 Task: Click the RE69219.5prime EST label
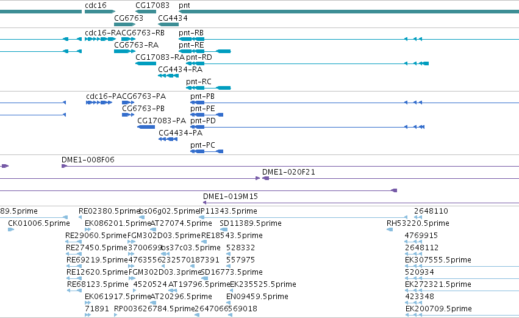click(x=97, y=260)
